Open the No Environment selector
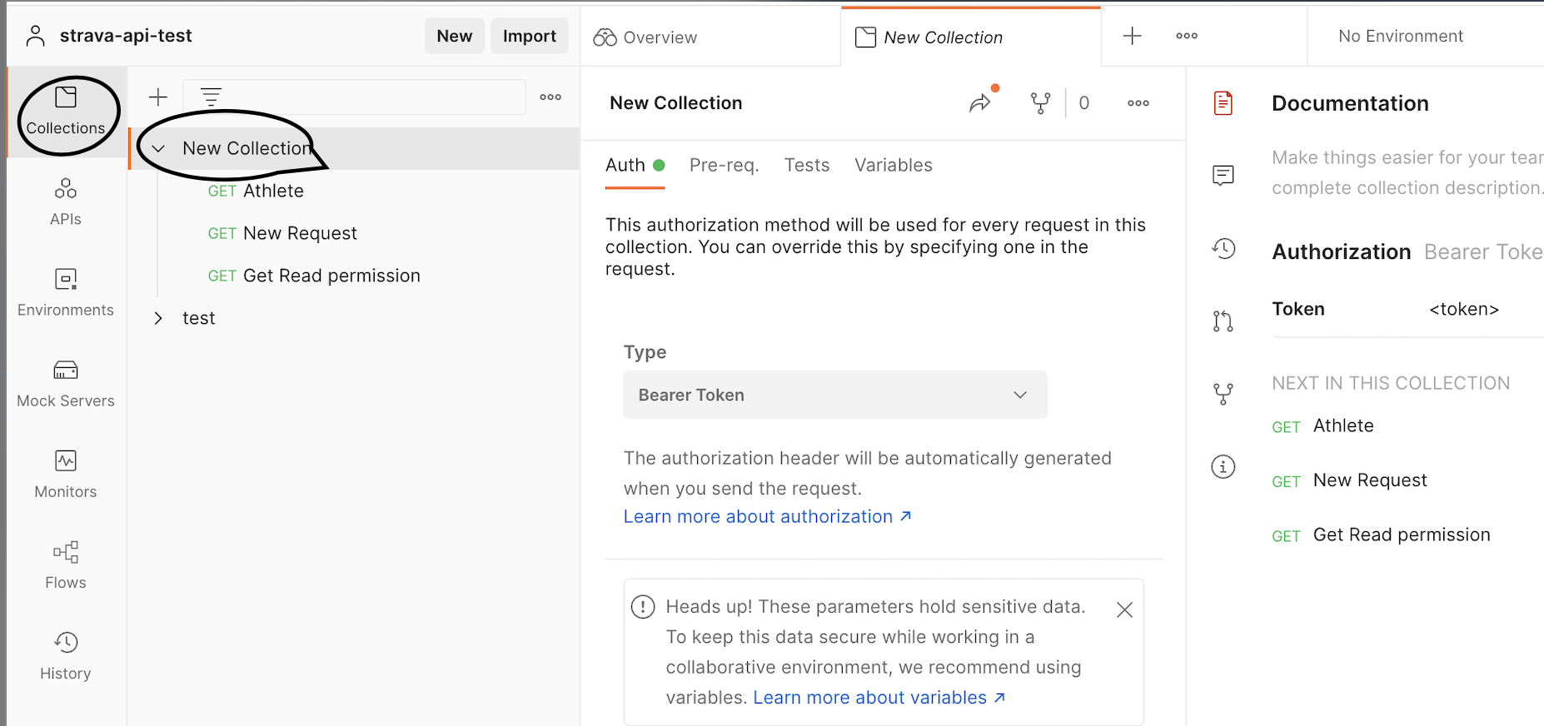 tap(1401, 36)
